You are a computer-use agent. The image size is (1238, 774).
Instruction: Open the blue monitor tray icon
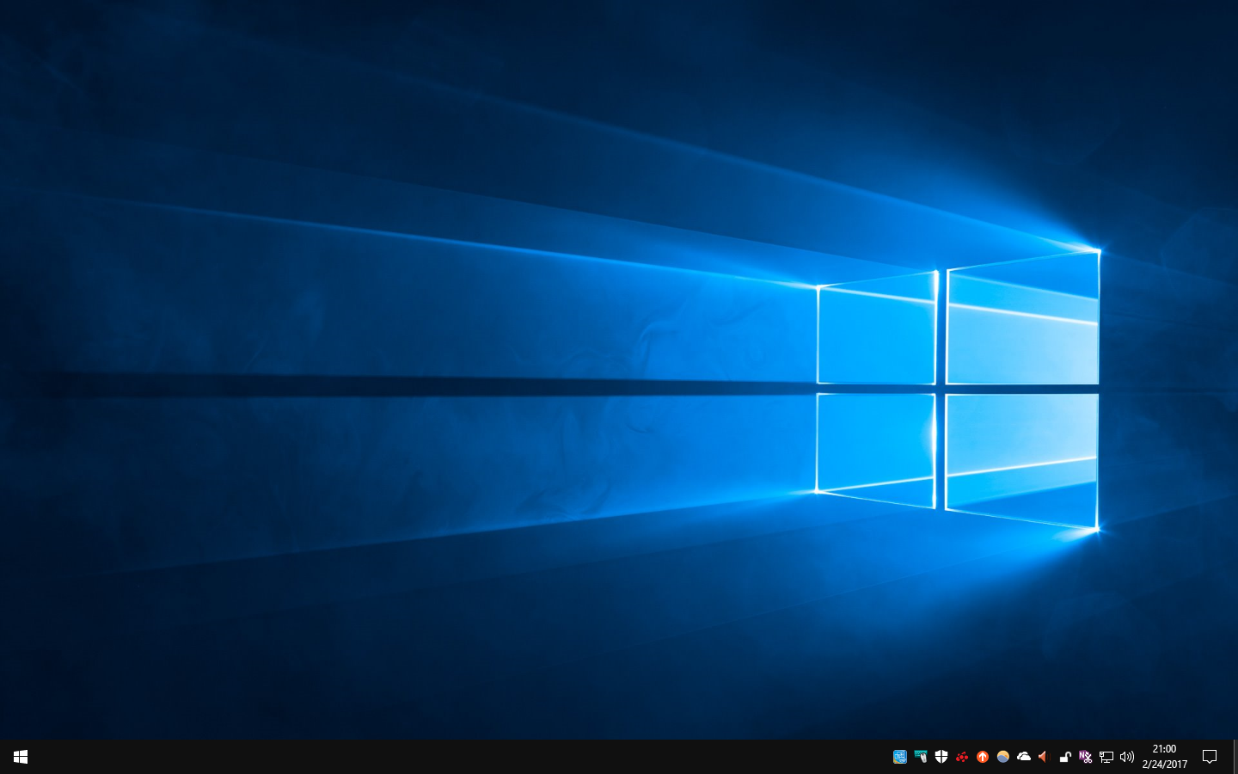tap(900, 757)
